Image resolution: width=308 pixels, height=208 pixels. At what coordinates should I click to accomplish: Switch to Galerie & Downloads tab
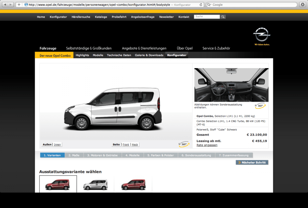point(149,55)
